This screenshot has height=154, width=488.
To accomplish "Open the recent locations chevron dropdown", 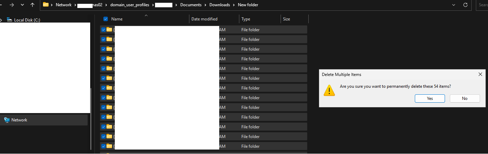I will pos(23,5).
